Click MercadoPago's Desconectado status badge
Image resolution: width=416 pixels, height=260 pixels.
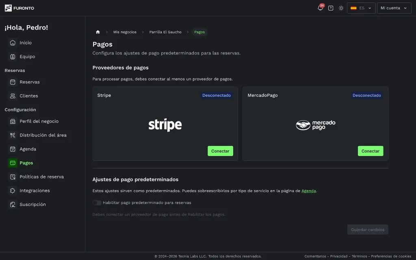[367, 95]
